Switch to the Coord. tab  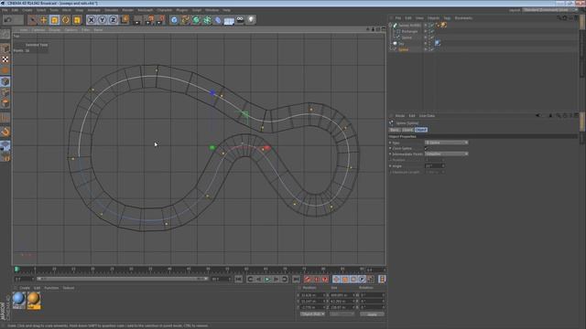pos(407,130)
